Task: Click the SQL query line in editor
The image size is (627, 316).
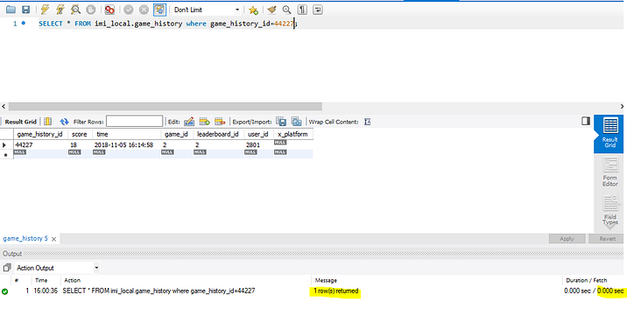Action: pos(168,24)
